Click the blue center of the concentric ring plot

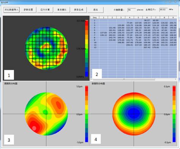tap(134, 113)
